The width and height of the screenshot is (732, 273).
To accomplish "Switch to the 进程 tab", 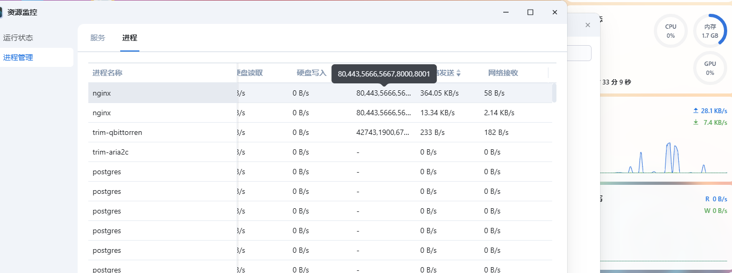I will [x=130, y=38].
